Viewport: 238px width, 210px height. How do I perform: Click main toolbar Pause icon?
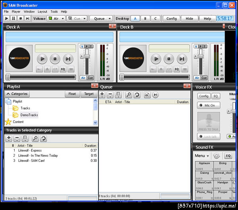13,18
